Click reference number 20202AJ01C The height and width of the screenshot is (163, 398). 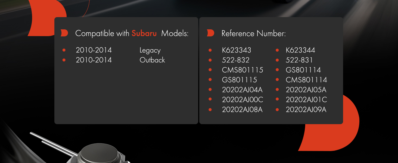coord(306,100)
